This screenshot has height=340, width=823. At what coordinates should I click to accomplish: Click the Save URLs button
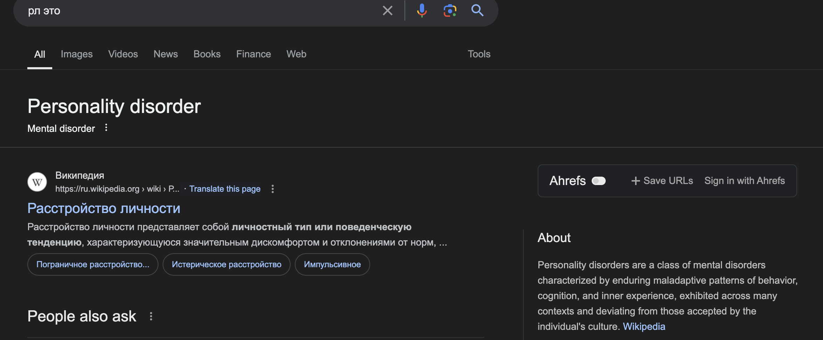[662, 181]
